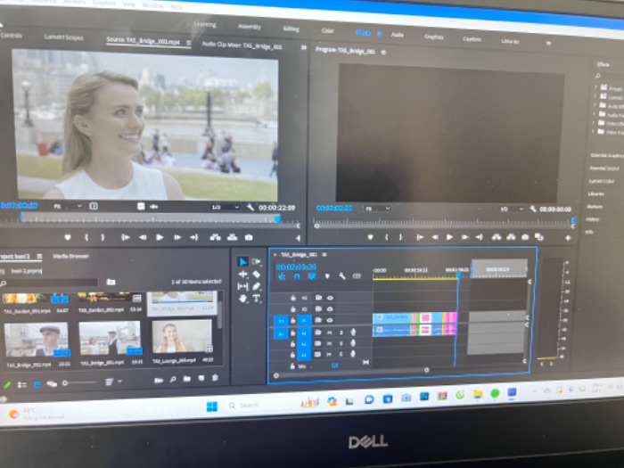Add marker in the Program monitor
This screenshot has width=624, height=468.
[370, 237]
